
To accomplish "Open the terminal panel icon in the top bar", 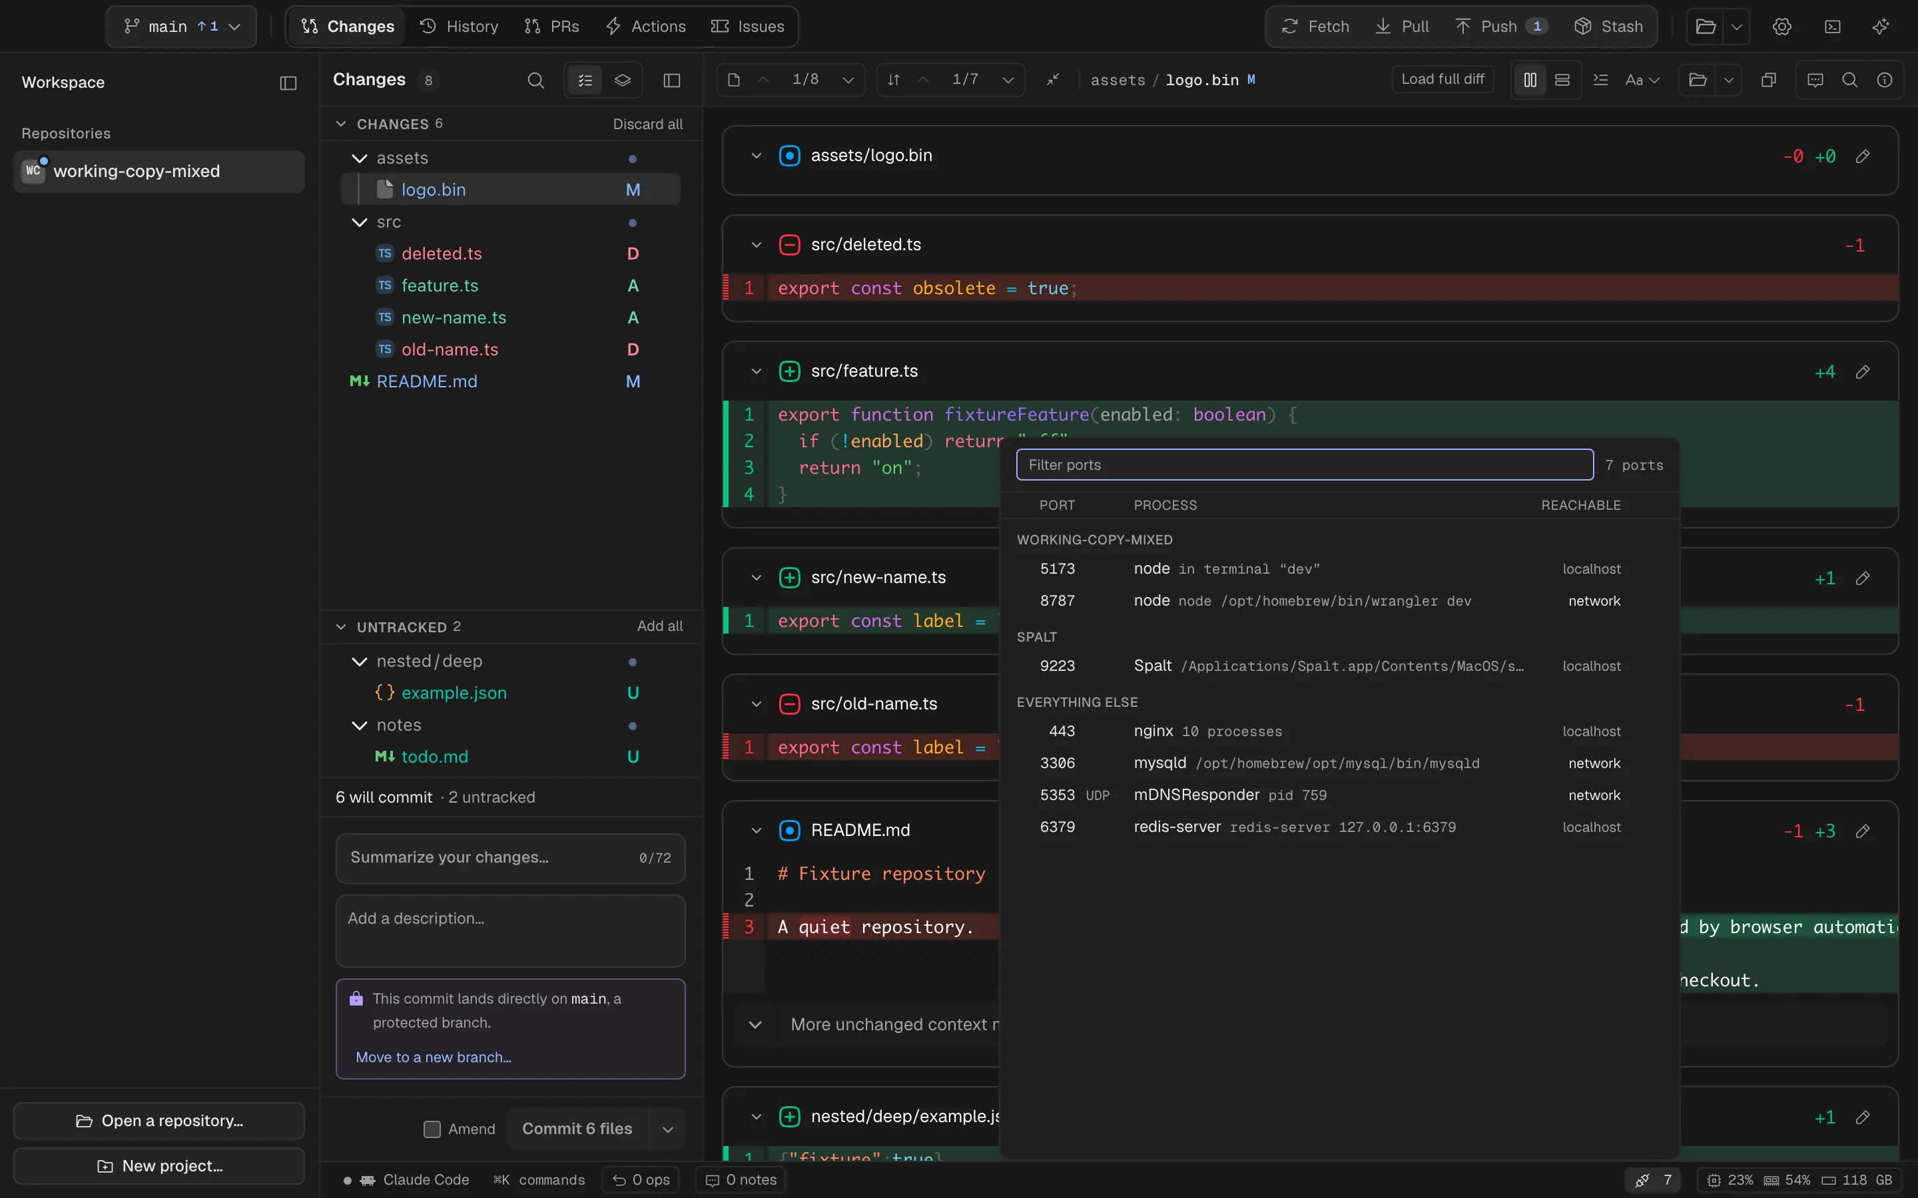I will (x=1832, y=26).
